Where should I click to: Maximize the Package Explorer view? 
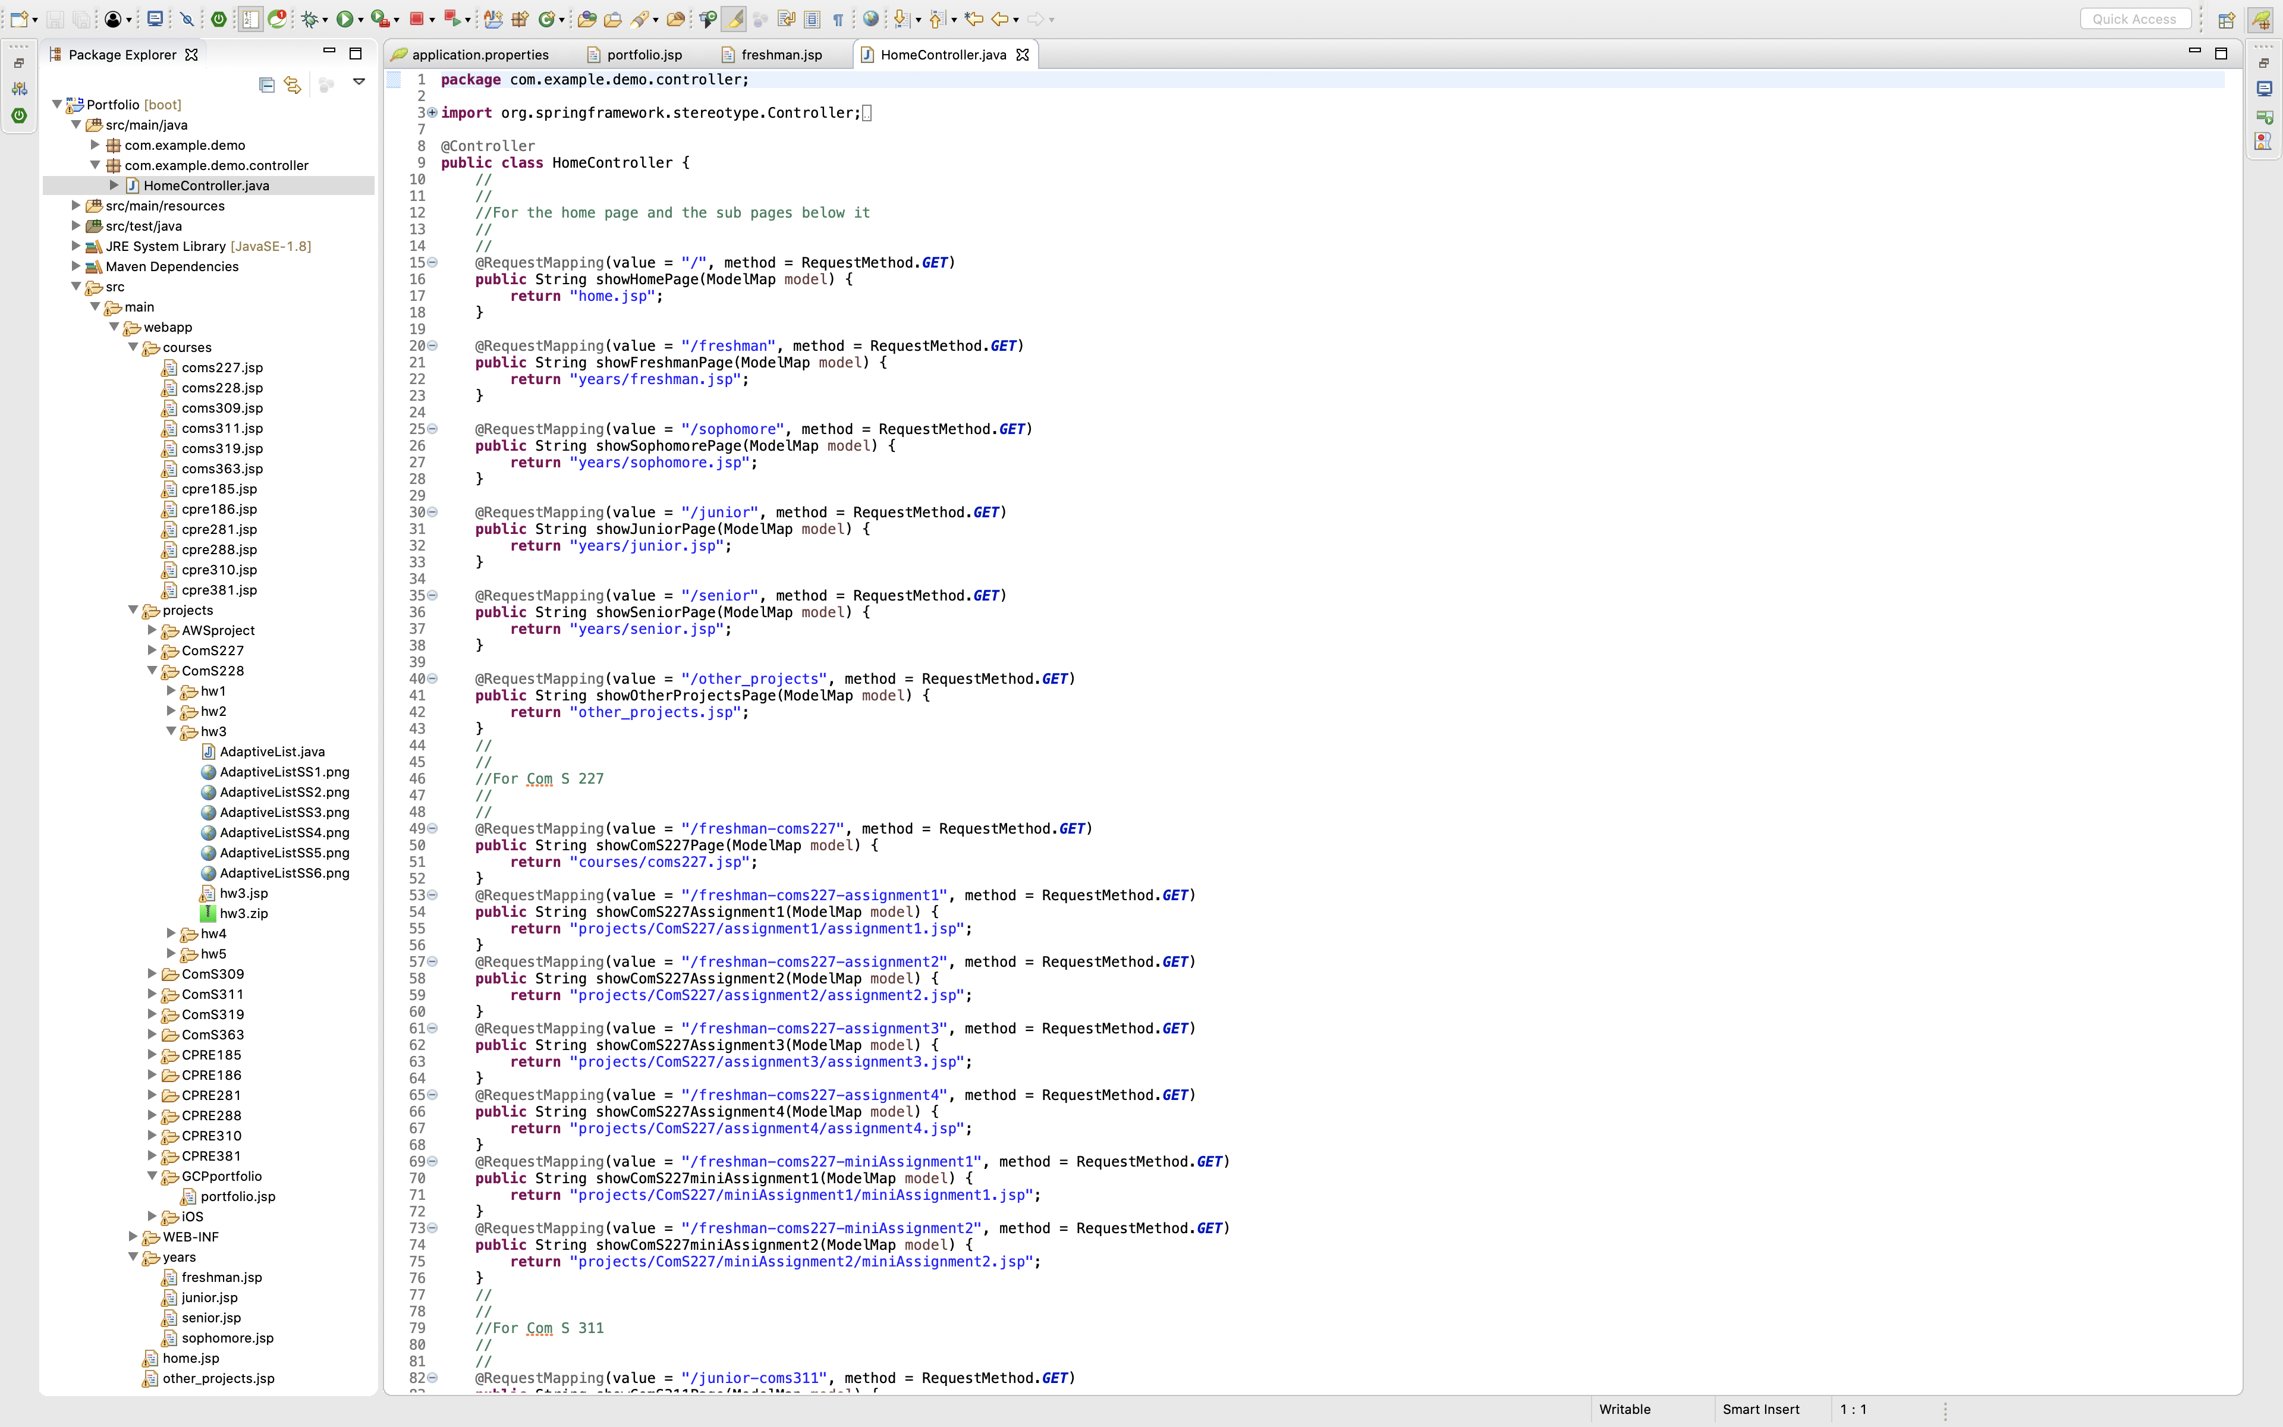356,54
